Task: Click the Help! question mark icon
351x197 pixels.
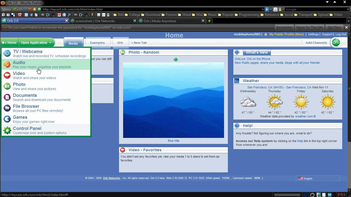Action: click(237, 126)
